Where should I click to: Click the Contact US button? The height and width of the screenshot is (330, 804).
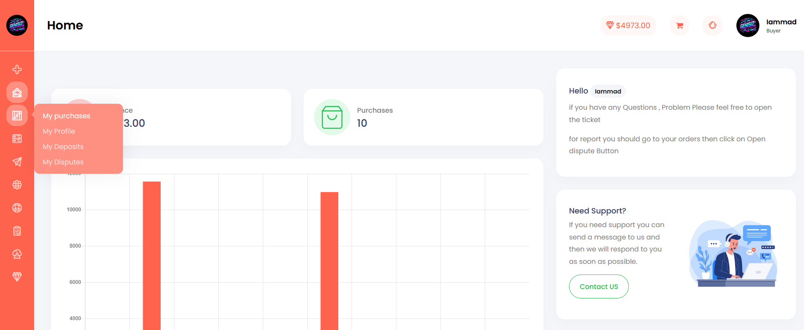click(599, 286)
